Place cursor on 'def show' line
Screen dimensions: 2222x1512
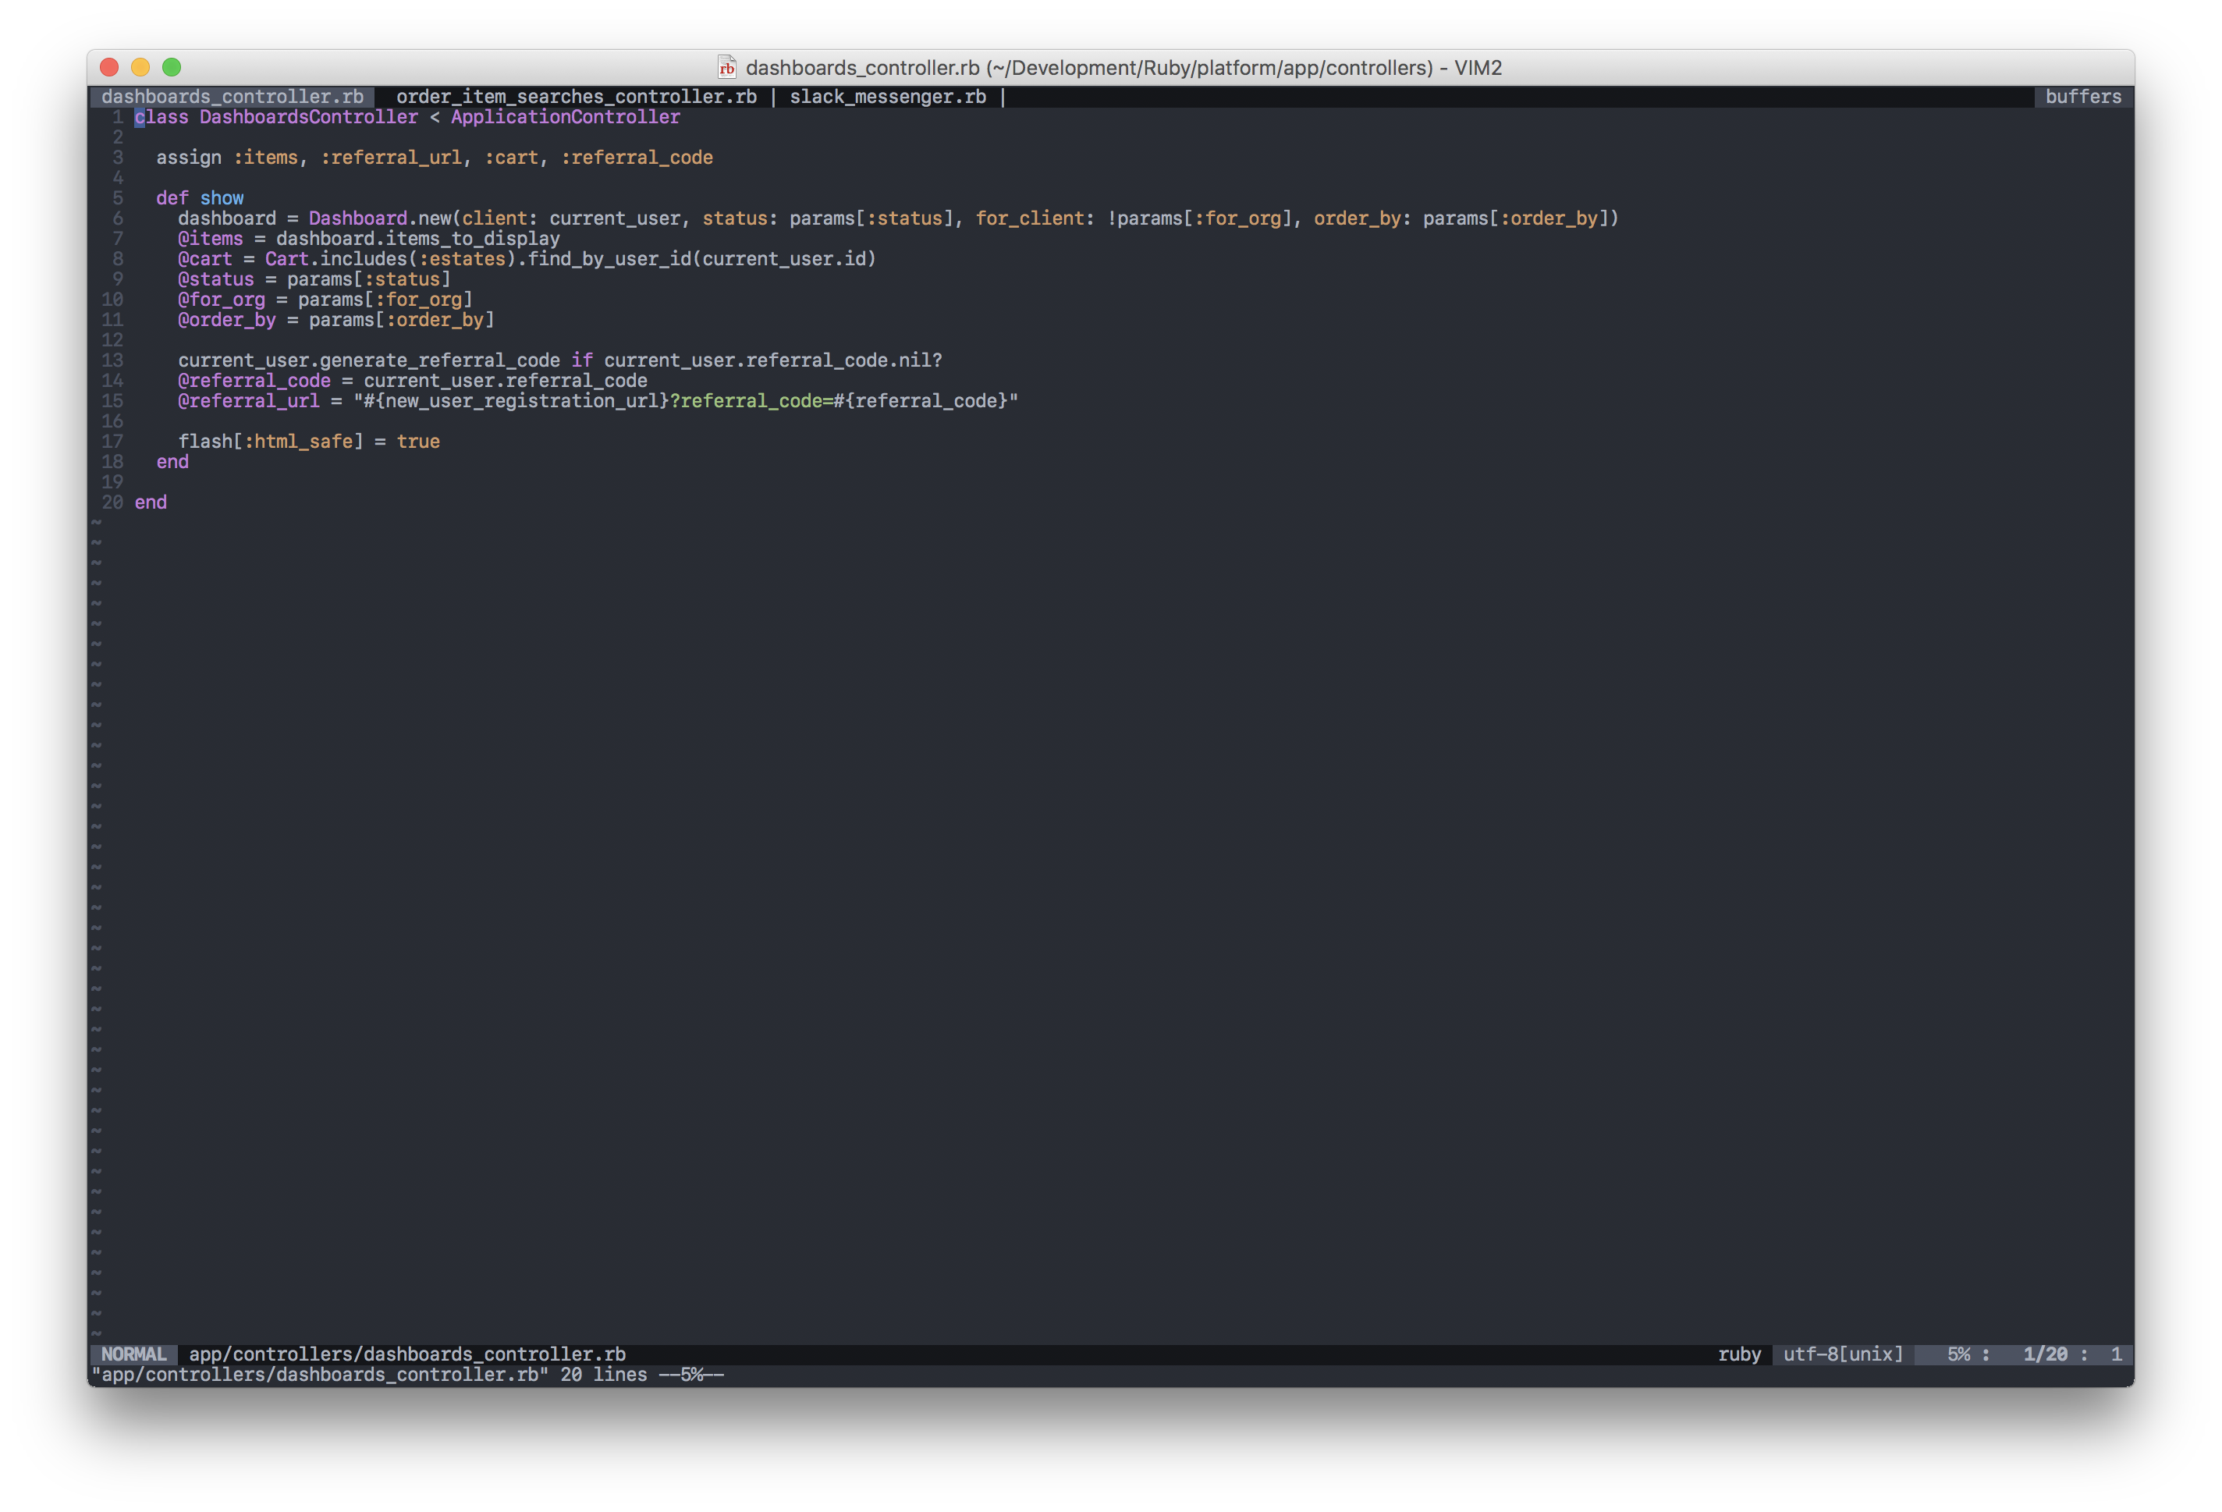(x=200, y=198)
